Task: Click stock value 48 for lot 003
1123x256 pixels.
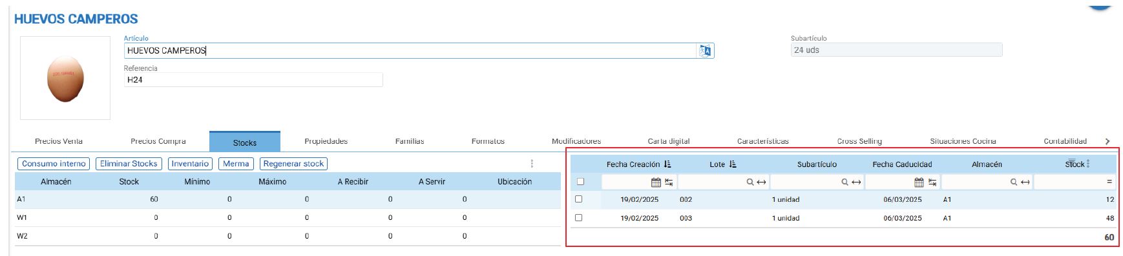Action: [1110, 218]
